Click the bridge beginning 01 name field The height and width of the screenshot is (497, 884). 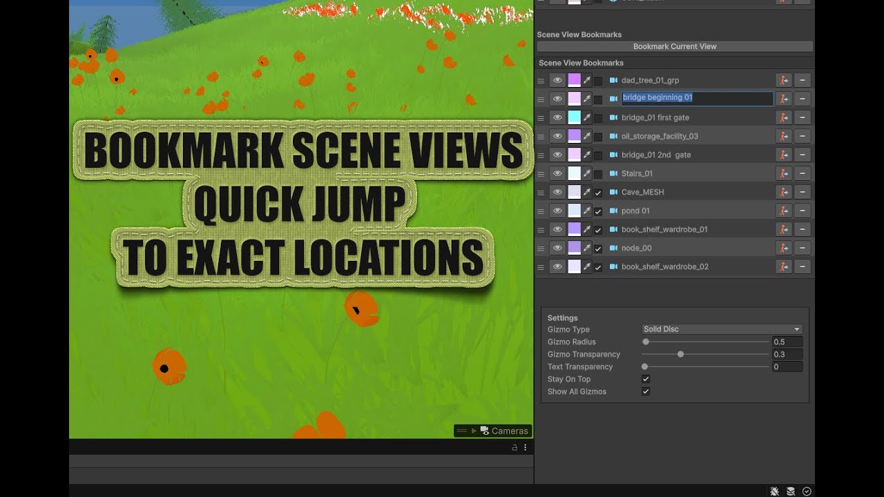pyautogui.click(x=697, y=98)
